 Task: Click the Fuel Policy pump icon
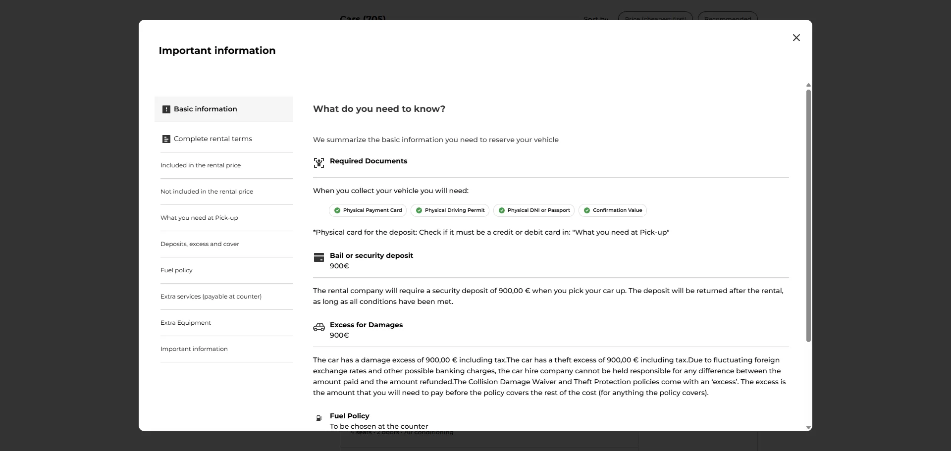(319, 418)
